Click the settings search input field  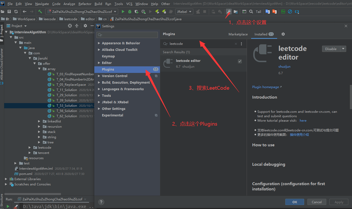pos(127,35)
